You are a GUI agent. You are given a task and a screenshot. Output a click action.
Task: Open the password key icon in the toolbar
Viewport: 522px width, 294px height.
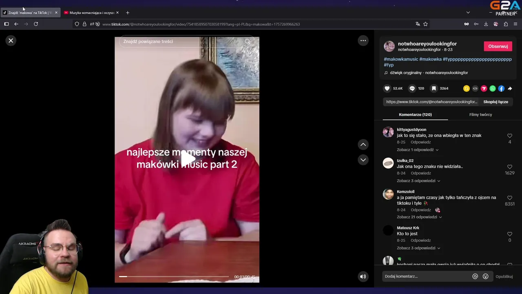(476, 24)
